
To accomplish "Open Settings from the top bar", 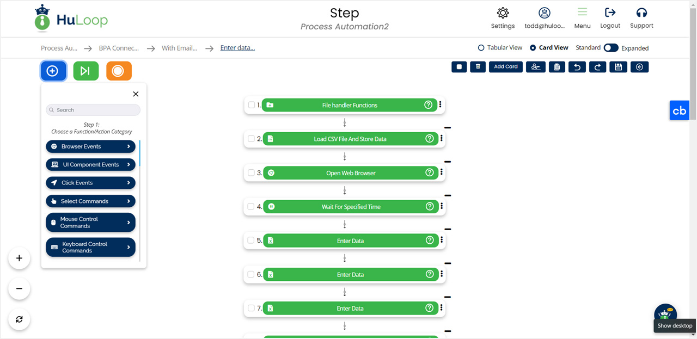I will tap(503, 18).
